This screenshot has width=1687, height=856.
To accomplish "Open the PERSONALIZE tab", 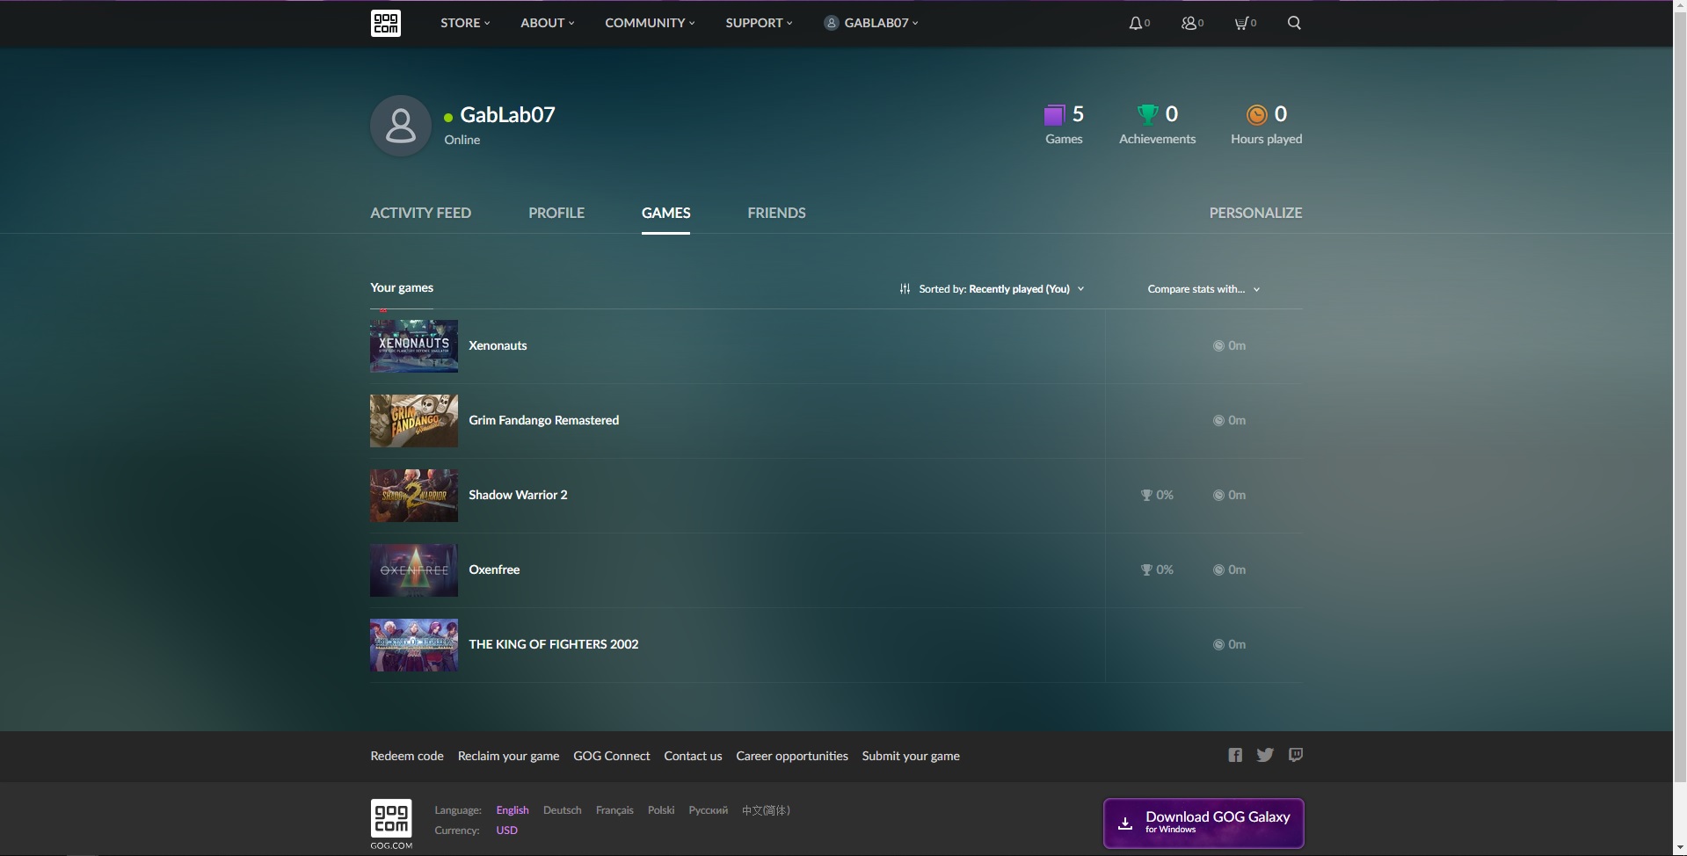I will click(1255, 213).
